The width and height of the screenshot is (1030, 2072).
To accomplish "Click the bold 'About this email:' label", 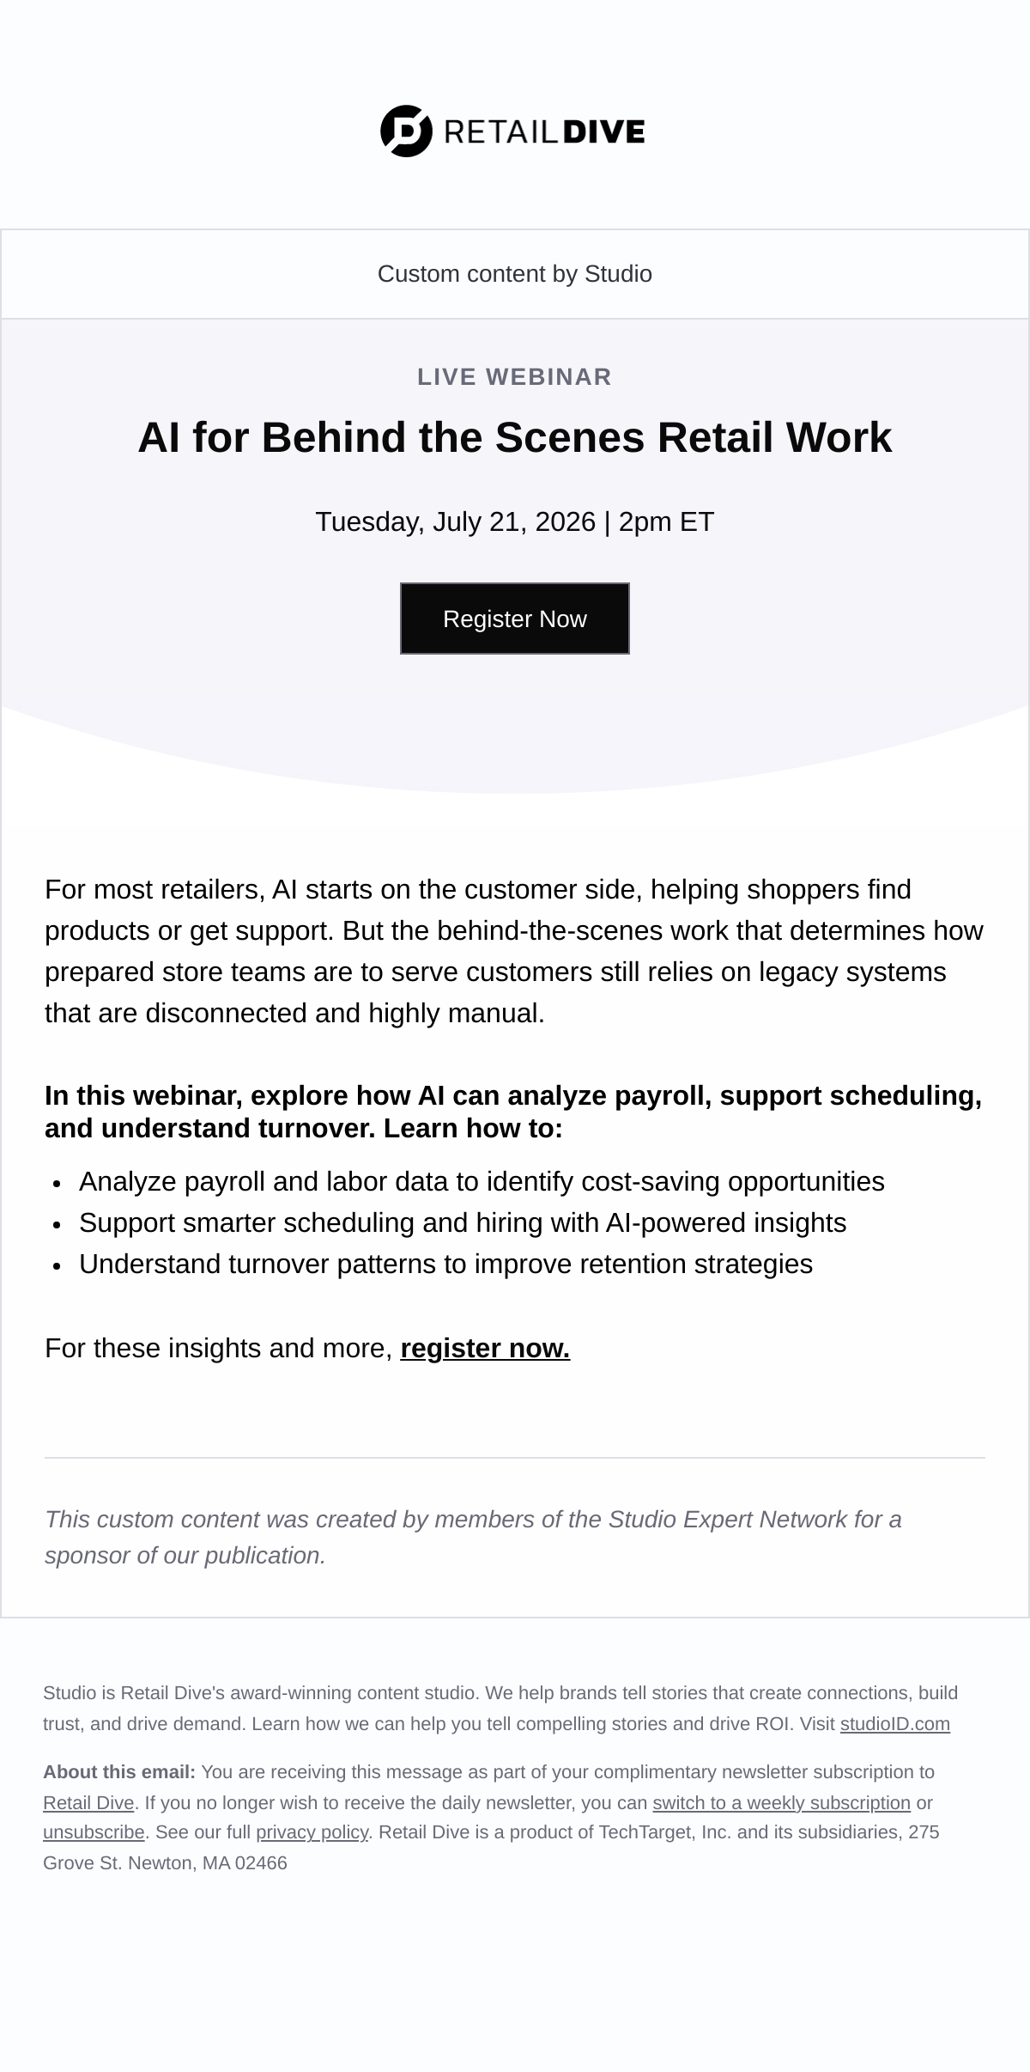I will point(119,1771).
